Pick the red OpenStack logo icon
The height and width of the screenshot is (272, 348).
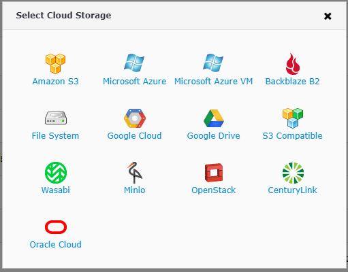click(x=214, y=173)
